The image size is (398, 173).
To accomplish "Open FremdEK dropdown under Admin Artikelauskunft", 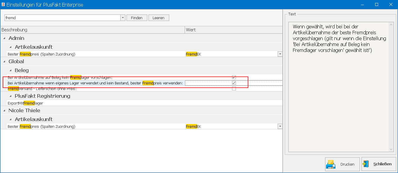I will [x=280, y=54].
